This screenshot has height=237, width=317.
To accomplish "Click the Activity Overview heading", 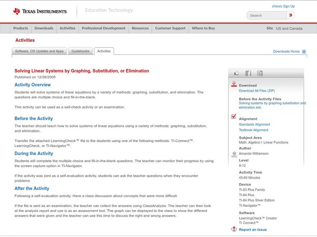I will coord(32,85).
